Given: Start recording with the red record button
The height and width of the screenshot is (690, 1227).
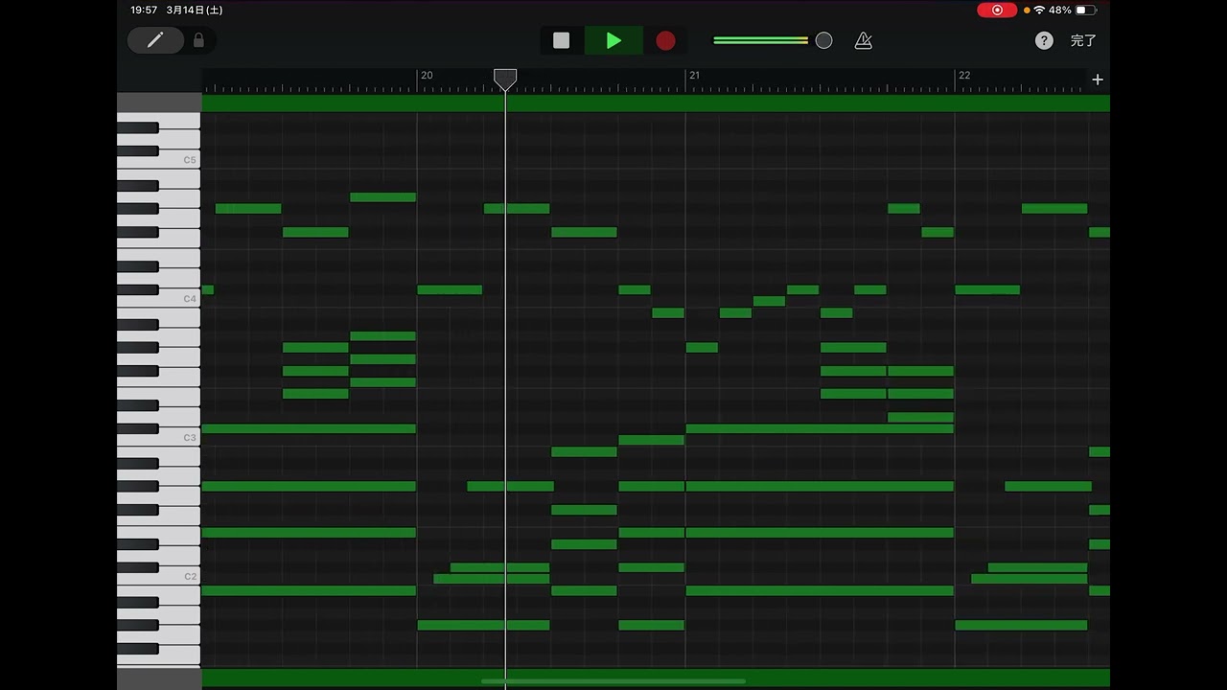Looking at the screenshot, I should pos(665,40).
